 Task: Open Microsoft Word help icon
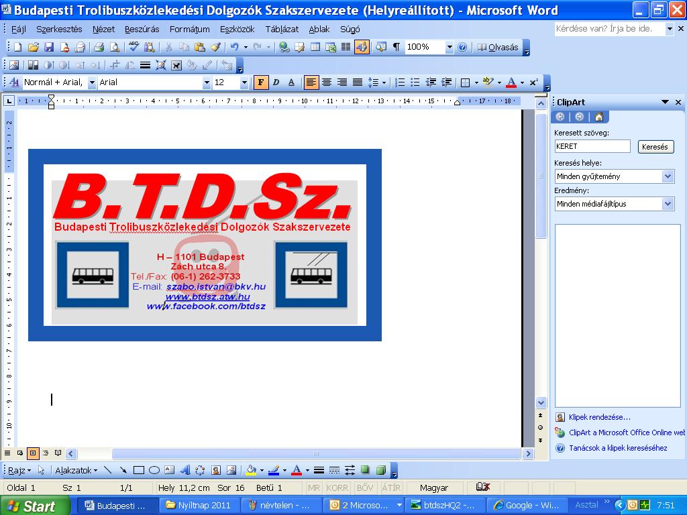tap(462, 47)
